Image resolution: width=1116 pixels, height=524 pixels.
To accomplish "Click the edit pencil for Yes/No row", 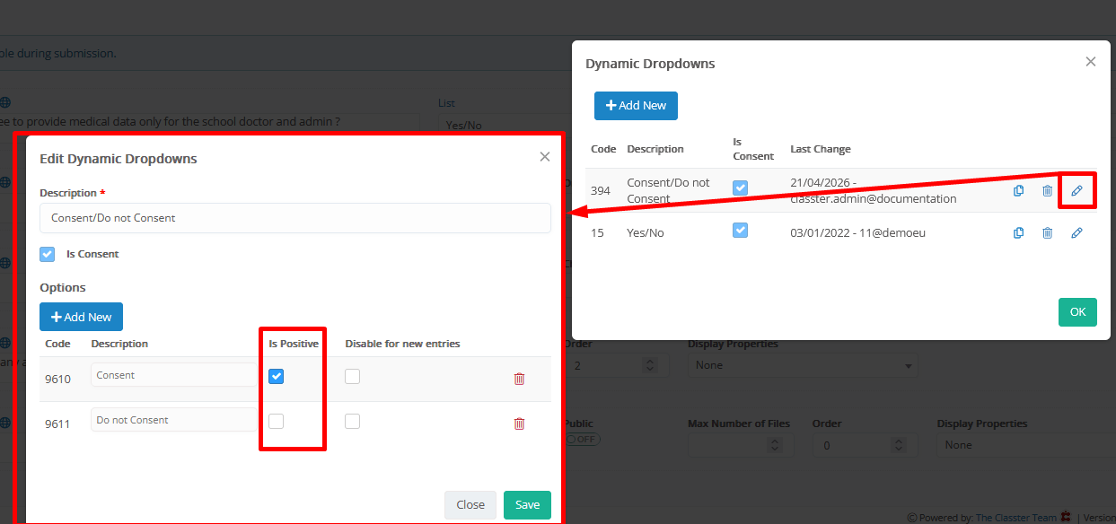I will click(1076, 233).
